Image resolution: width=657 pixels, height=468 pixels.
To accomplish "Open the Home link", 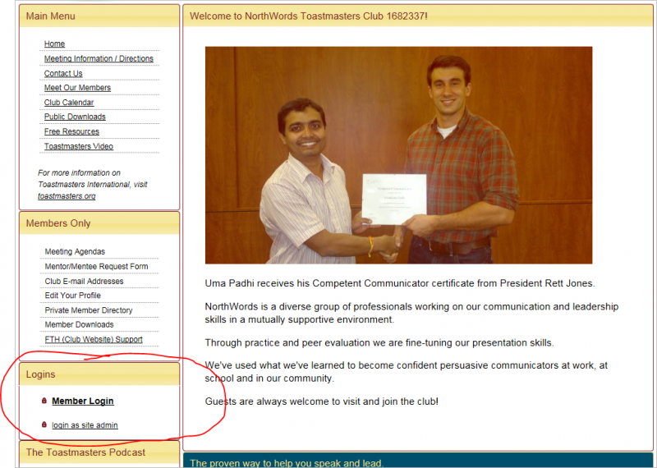I will (54, 44).
